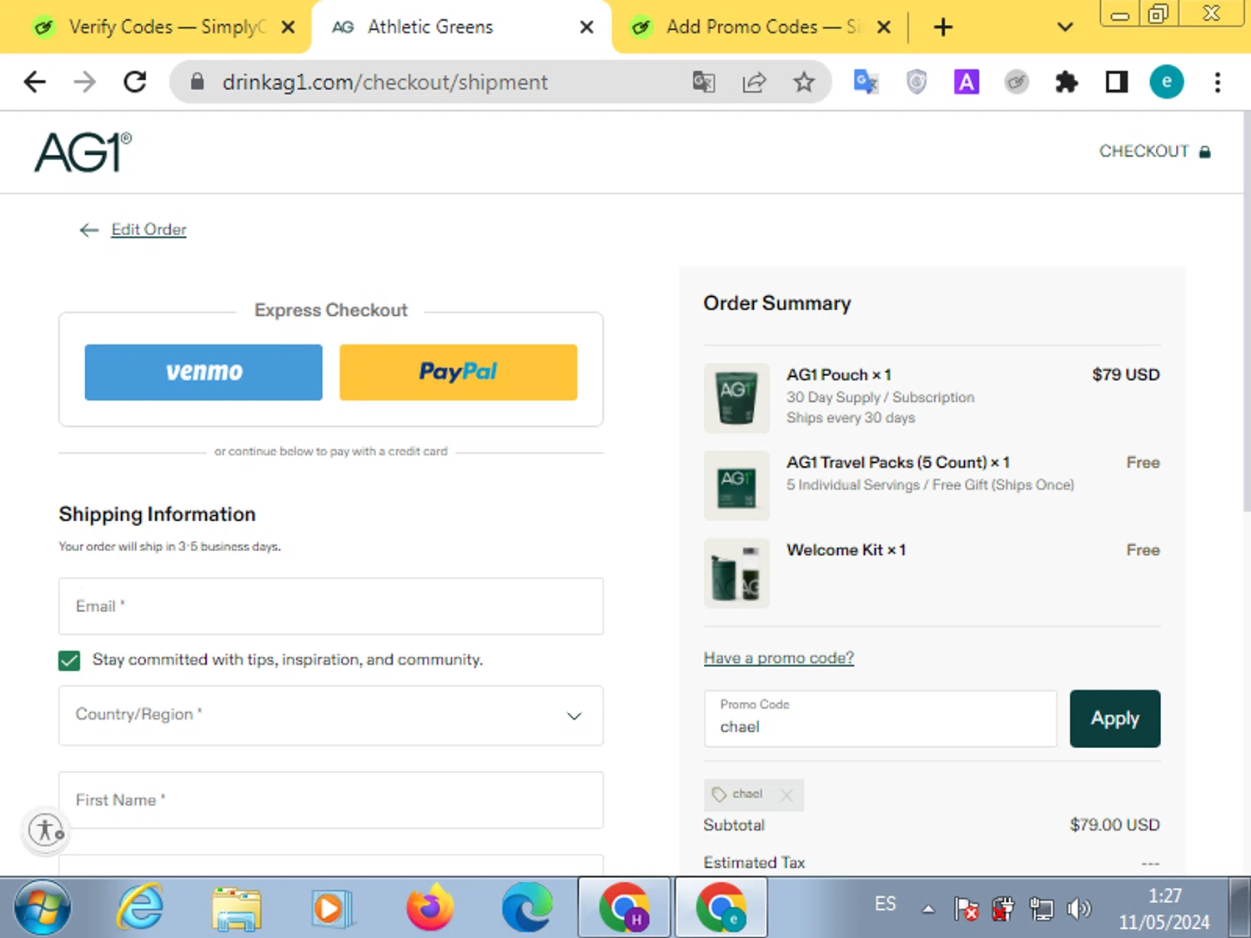Close the Athletic Greens tab
Screen dimensions: 1251x938
coord(587,28)
